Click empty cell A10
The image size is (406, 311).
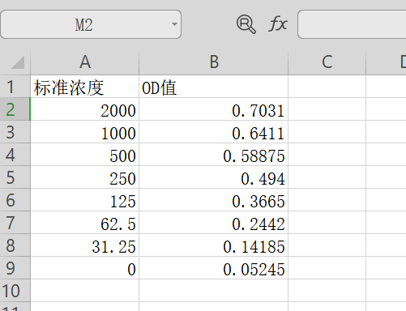click(x=85, y=291)
